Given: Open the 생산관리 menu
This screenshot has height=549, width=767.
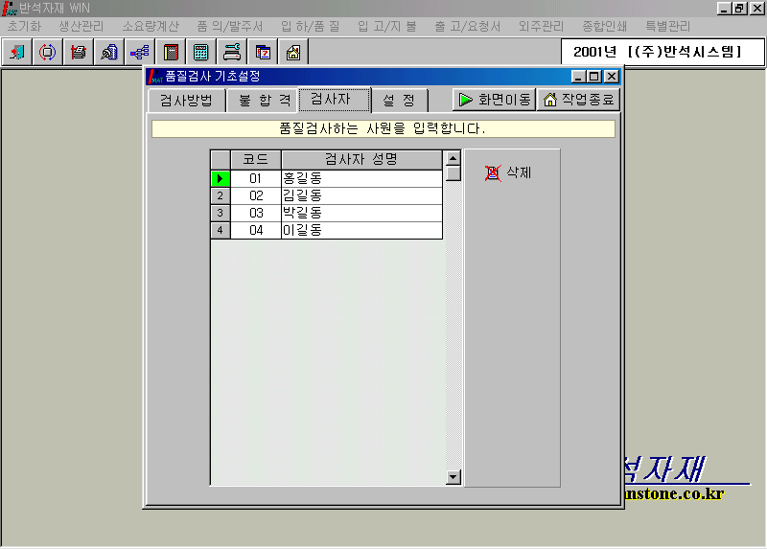Looking at the screenshot, I should pyautogui.click(x=81, y=27).
